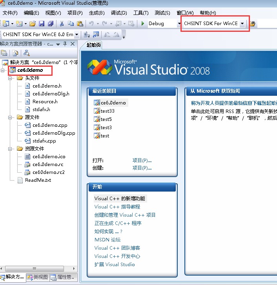Collapse the 资源文件 folder node
This screenshot has height=285, width=277.
(10, 149)
